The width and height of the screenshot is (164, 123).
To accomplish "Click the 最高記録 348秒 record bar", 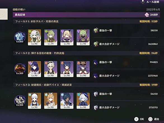I will click(86, 15).
